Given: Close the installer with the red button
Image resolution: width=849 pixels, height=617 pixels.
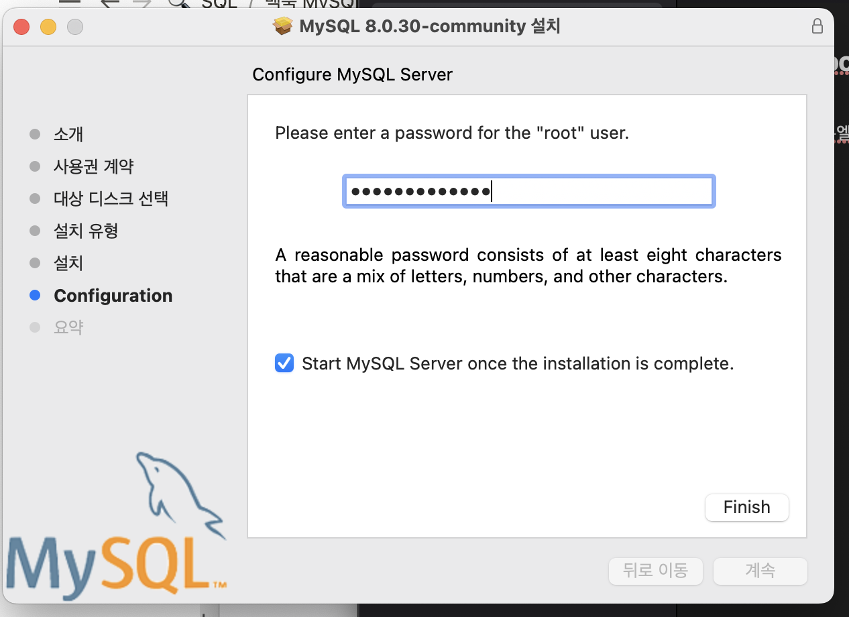Looking at the screenshot, I should pyautogui.click(x=21, y=27).
